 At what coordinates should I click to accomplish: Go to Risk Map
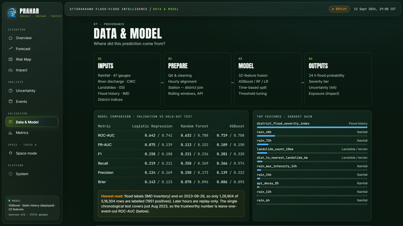click(x=31, y=59)
